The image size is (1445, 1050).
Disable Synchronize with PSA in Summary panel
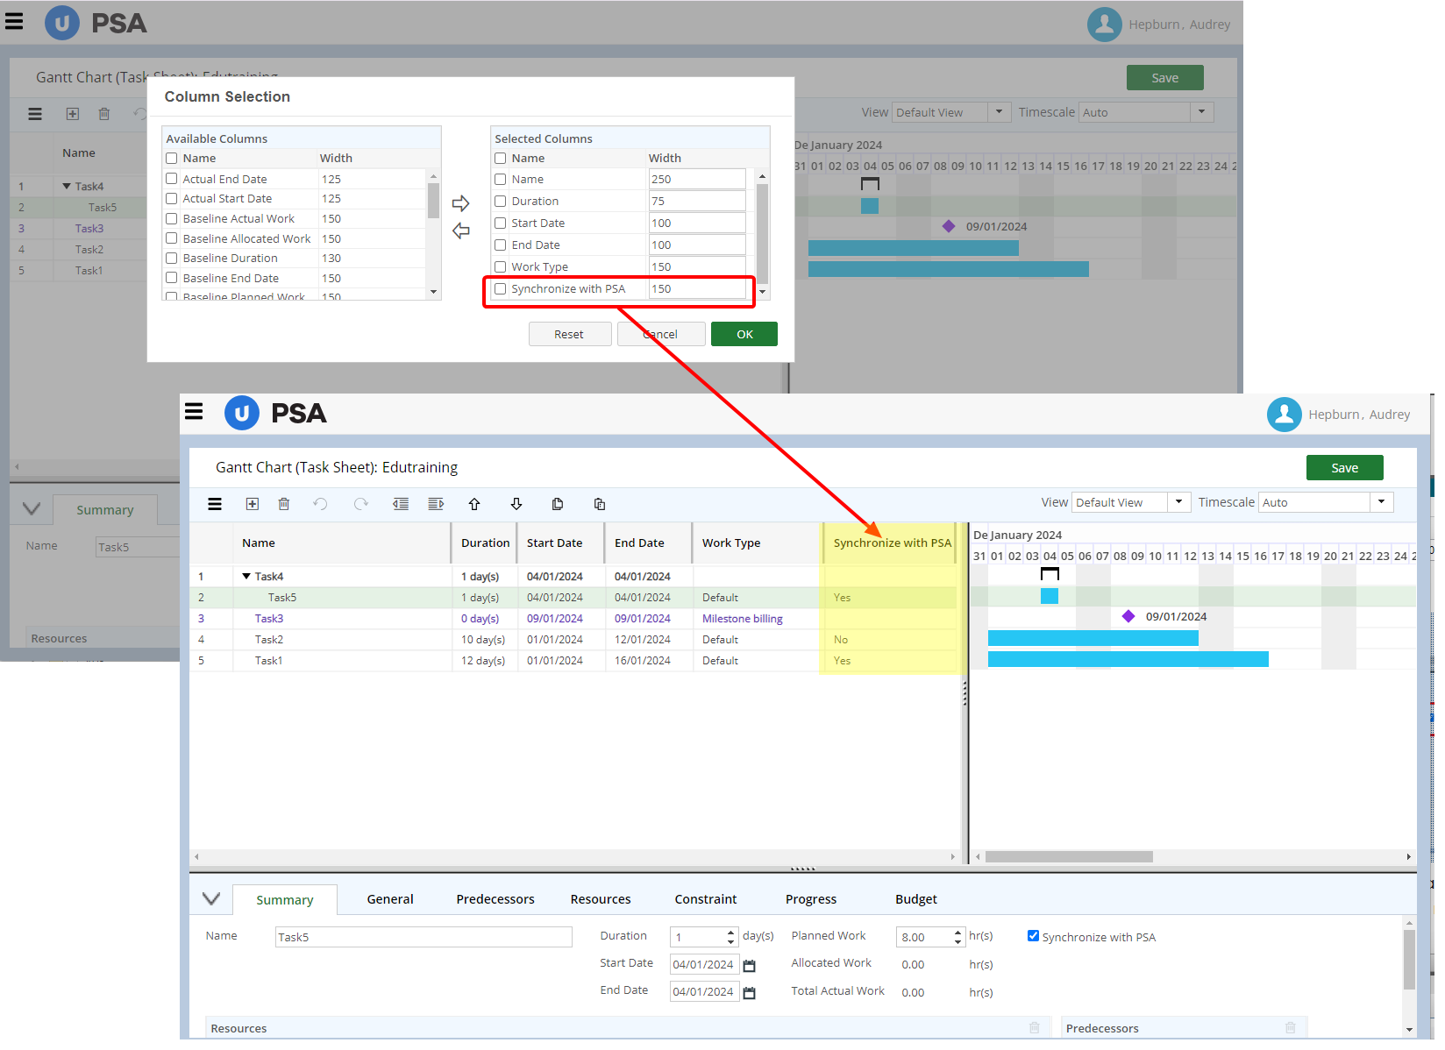tap(1034, 936)
